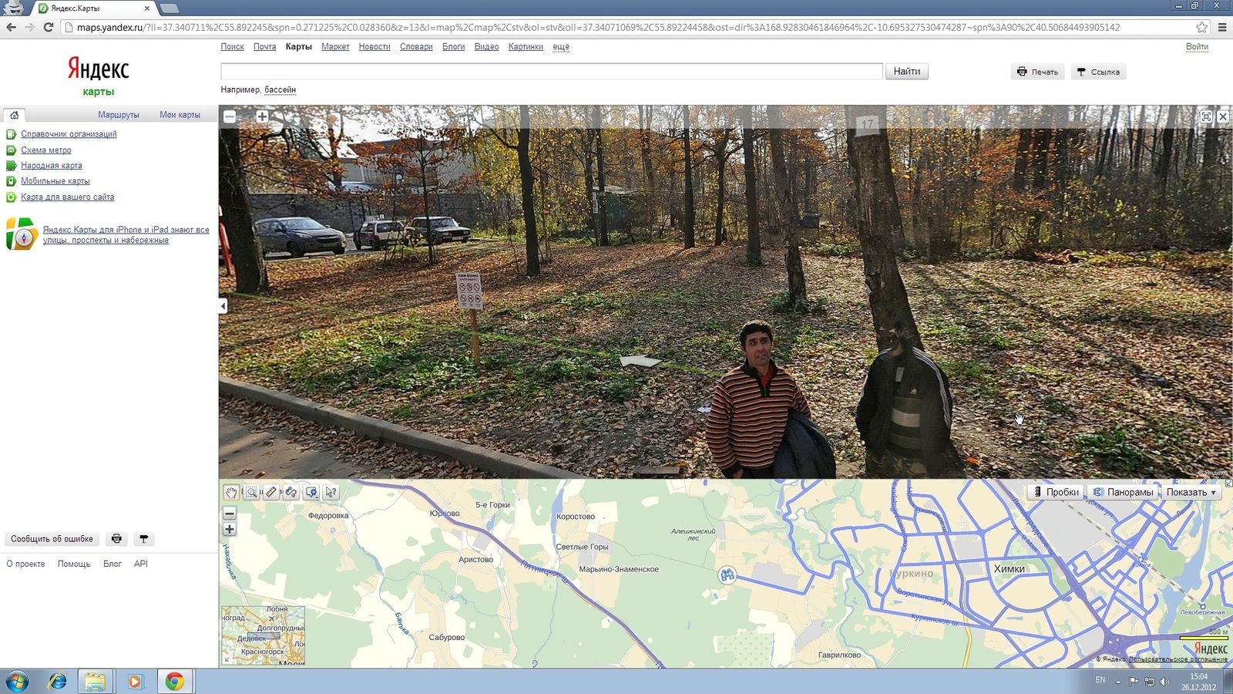Open Блог footer link
1233x694 pixels.
point(113,564)
